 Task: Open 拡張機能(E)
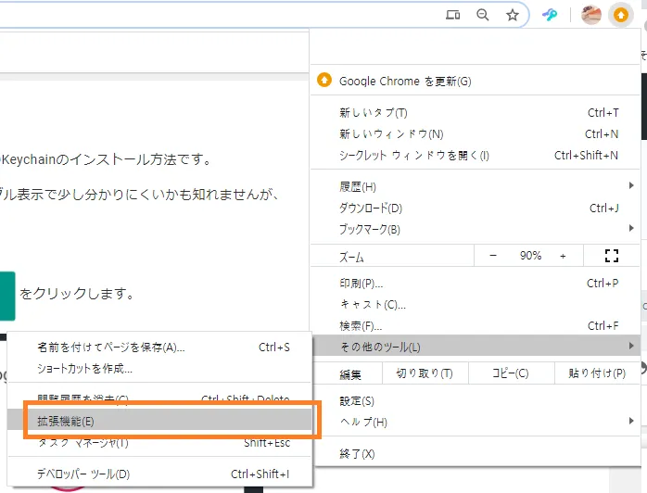[159, 421]
